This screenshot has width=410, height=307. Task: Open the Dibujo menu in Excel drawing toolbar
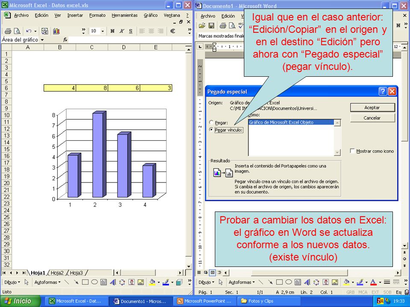pyautogui.click(x=12, y=282)
